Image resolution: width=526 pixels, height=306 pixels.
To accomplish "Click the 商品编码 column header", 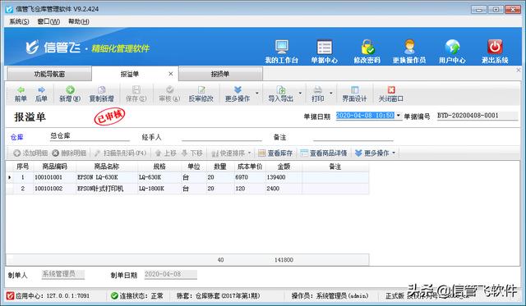I will (55, 167).
